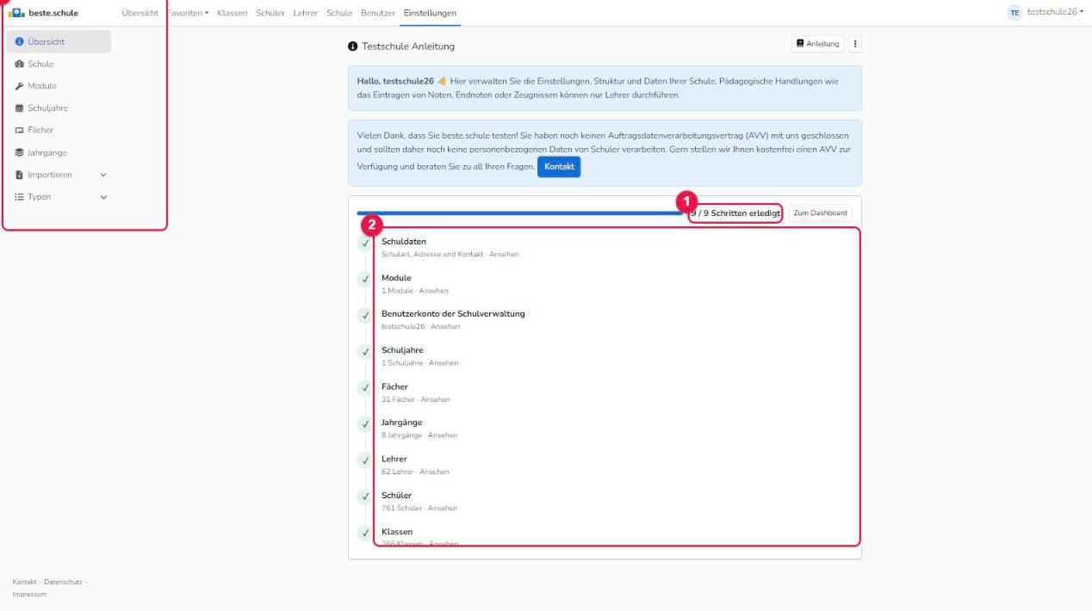Click the "Testschule Anleitung" heading text
The image size is (1092, 611).
[407, 46]
